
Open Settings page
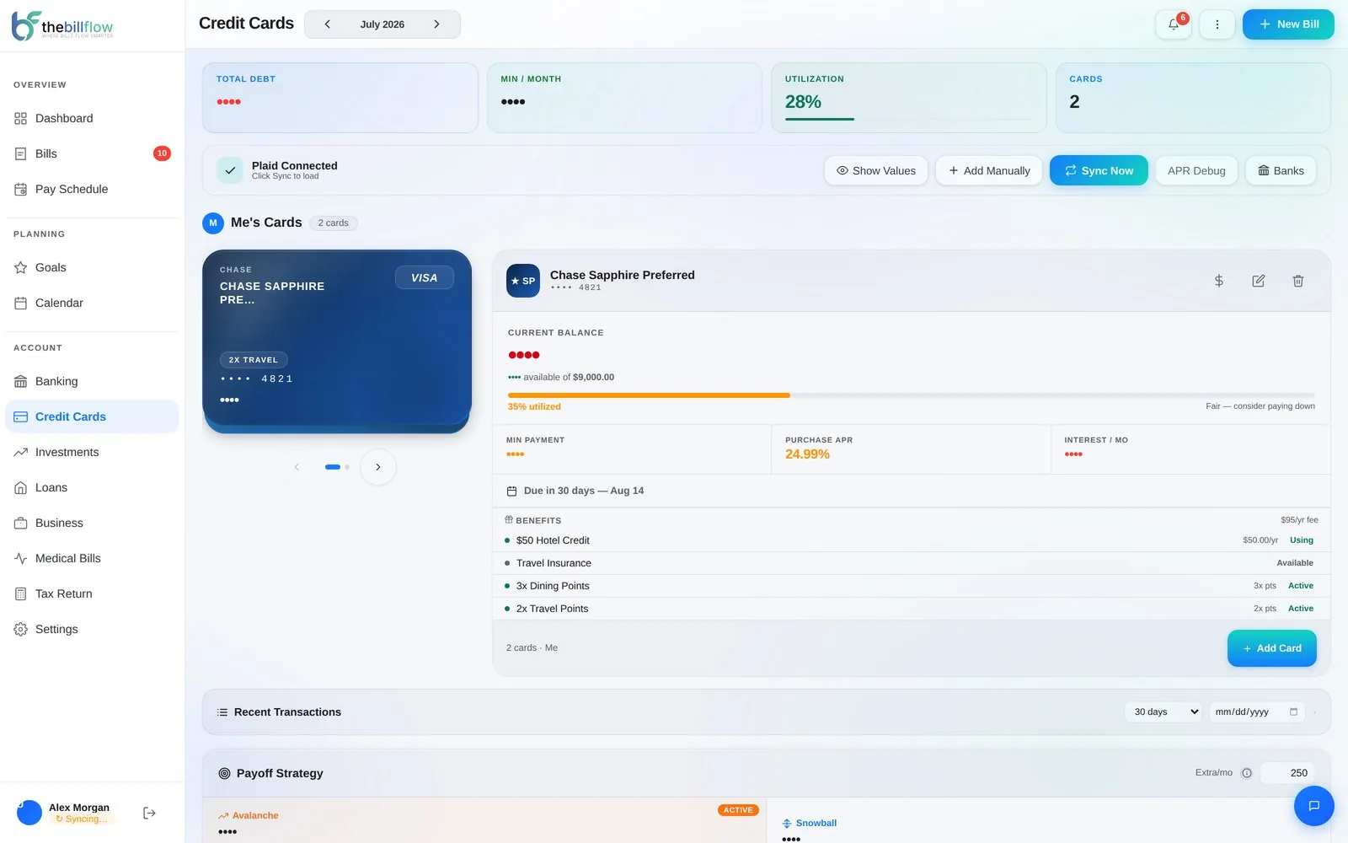click(x=92, y=629)
